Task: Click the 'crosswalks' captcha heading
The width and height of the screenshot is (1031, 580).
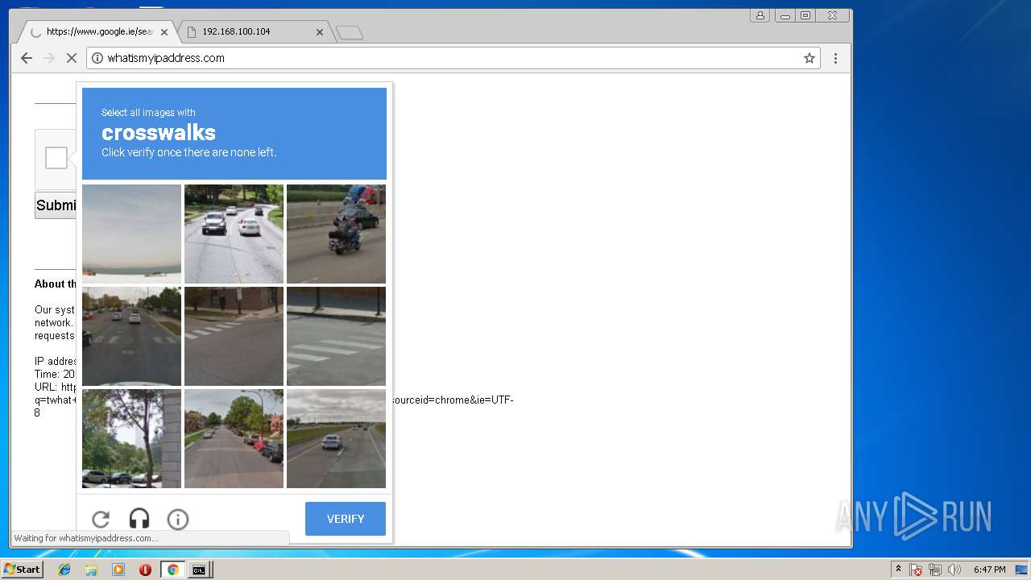Action: 159,132
